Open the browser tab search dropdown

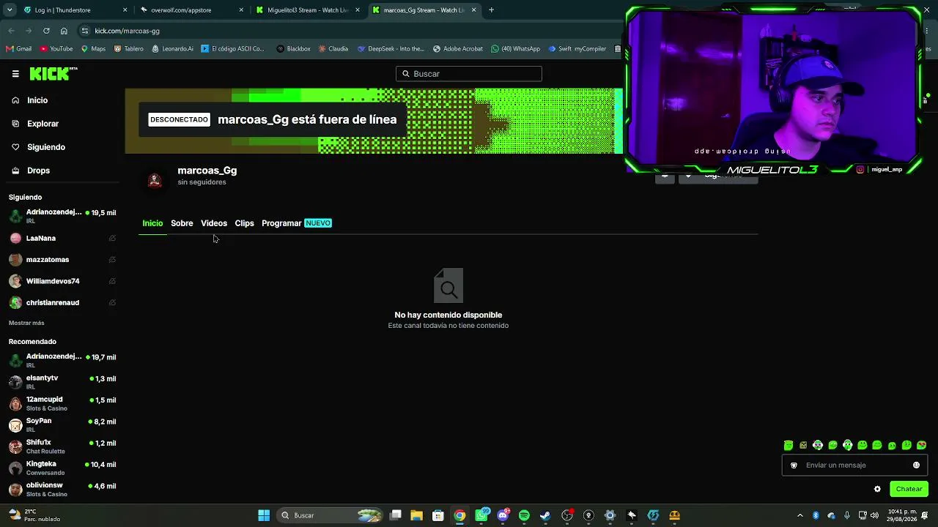click(8, 10)
